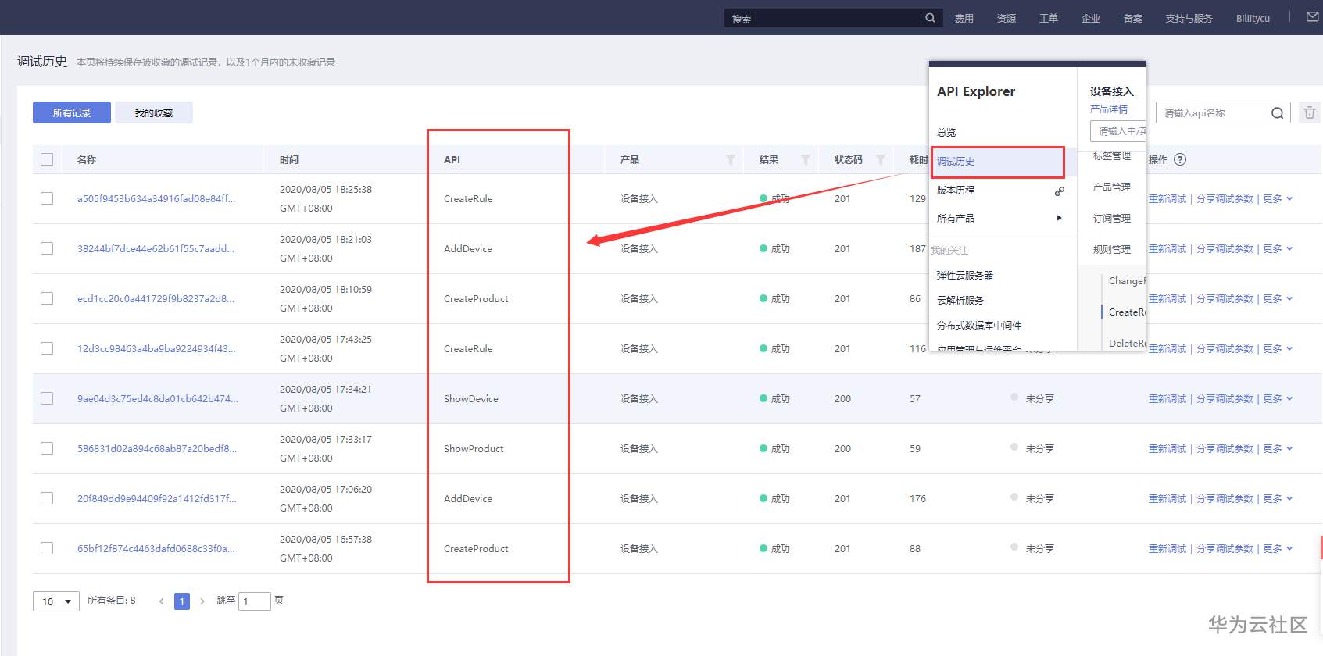Click the 跳至 page number input

pyautogui.click(x=255, y=601)
